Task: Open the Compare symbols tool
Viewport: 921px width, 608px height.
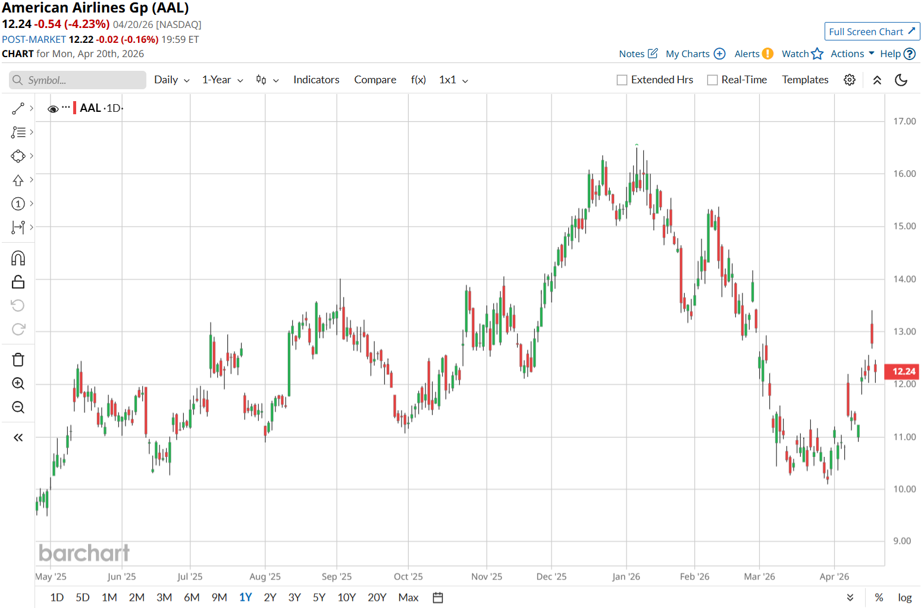Action: 375,80
